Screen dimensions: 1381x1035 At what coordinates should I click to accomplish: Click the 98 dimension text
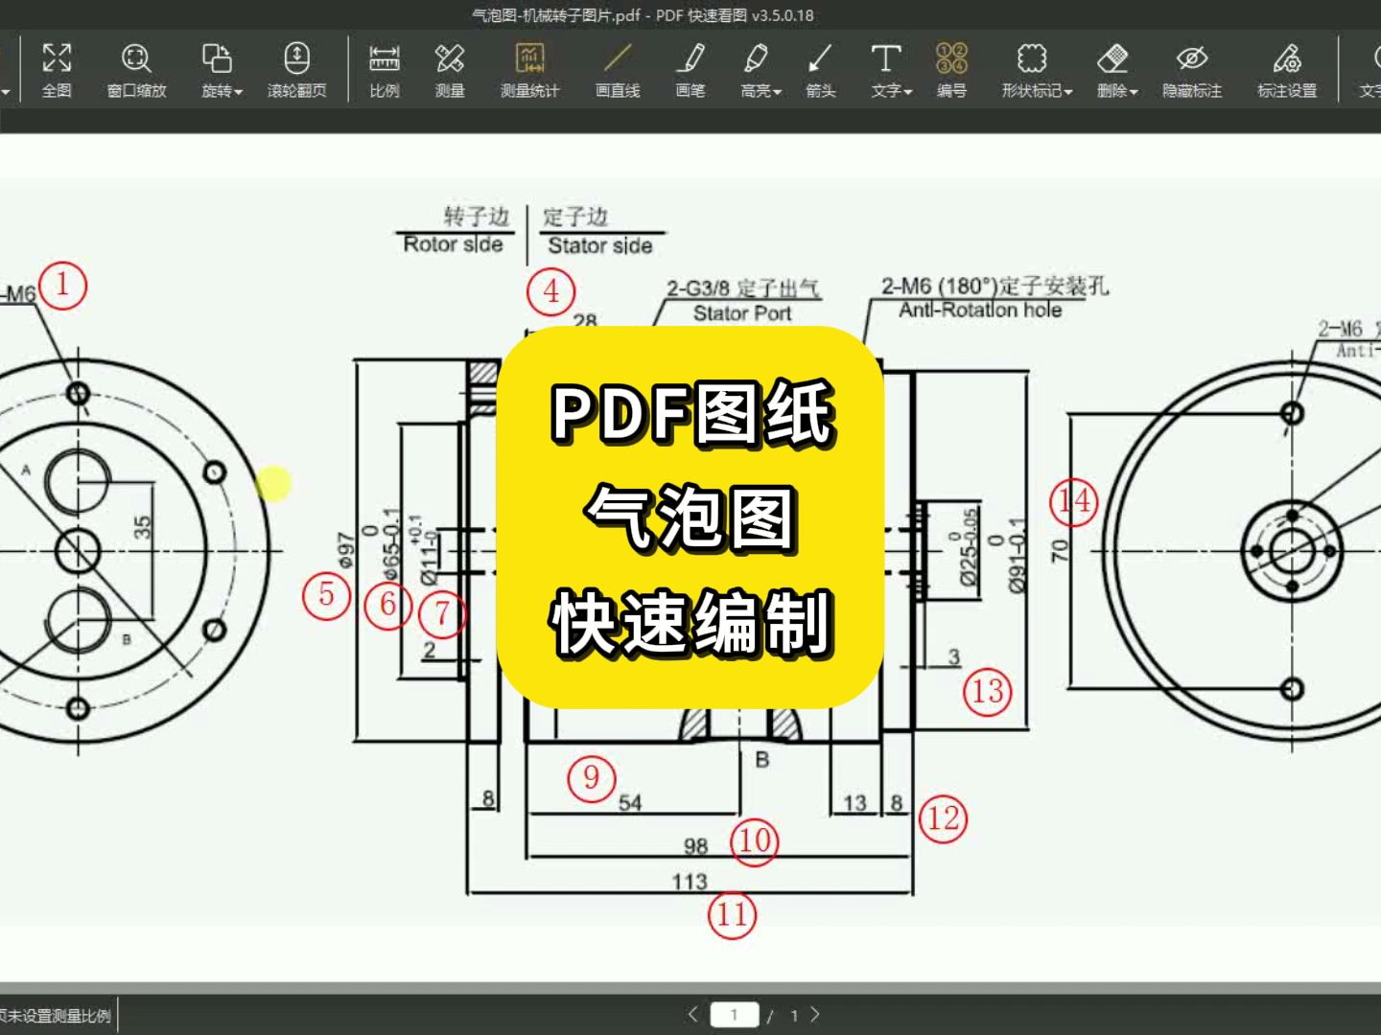(x=696, y=846)
